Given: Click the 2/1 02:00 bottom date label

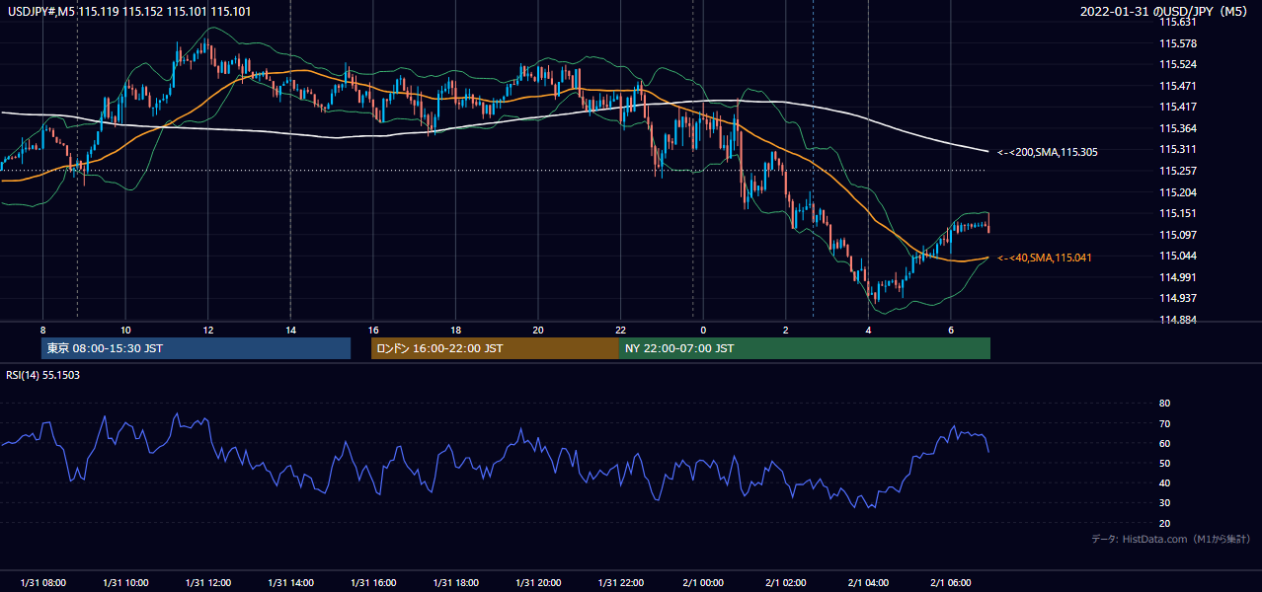Looking at the screenshot, I should (x=785, y=583).
